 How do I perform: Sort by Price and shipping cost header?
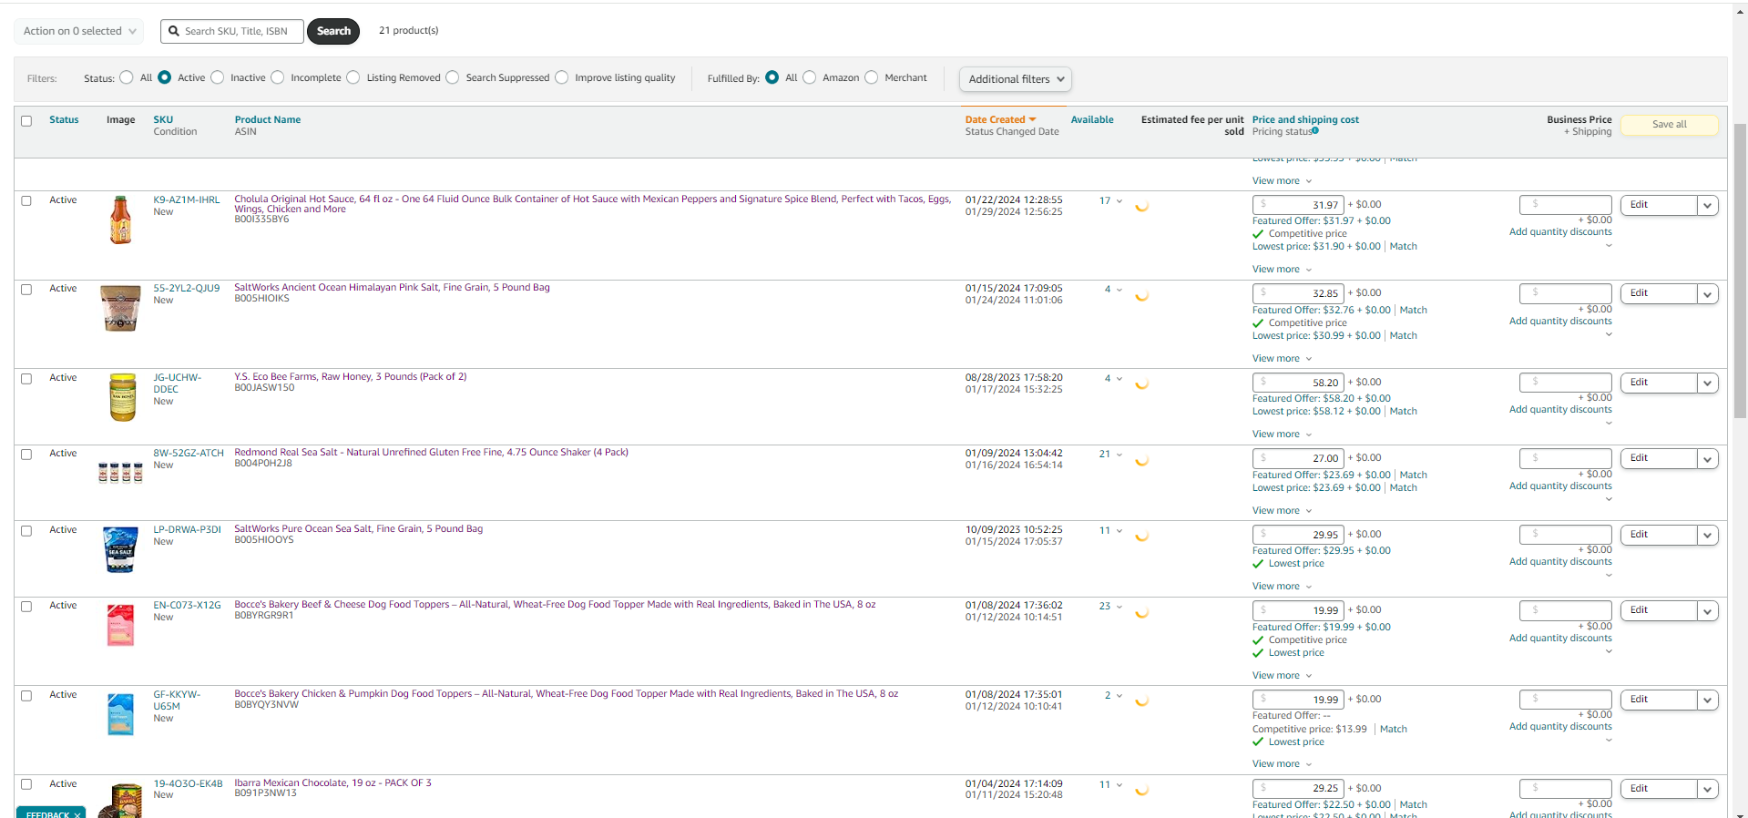pos(1305,120)
